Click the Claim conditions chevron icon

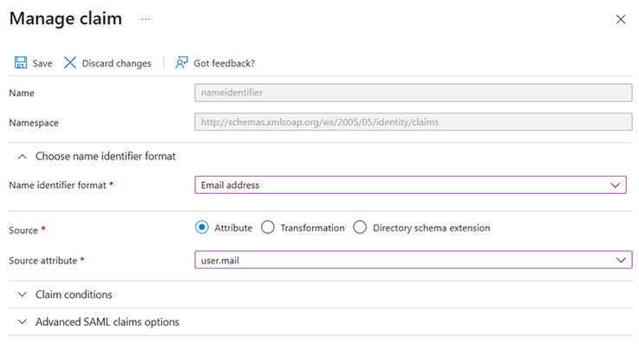[x=23, y=295]
